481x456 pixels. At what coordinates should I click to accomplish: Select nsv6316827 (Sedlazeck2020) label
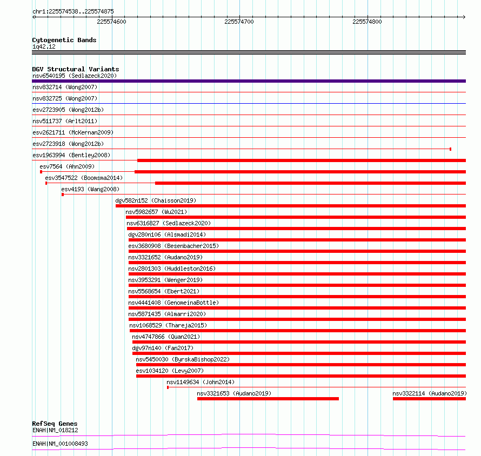[169, 223]
